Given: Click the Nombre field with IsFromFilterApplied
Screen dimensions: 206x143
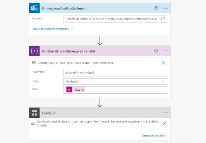Looking at the screenshot, I should click(x=115, y=73).
